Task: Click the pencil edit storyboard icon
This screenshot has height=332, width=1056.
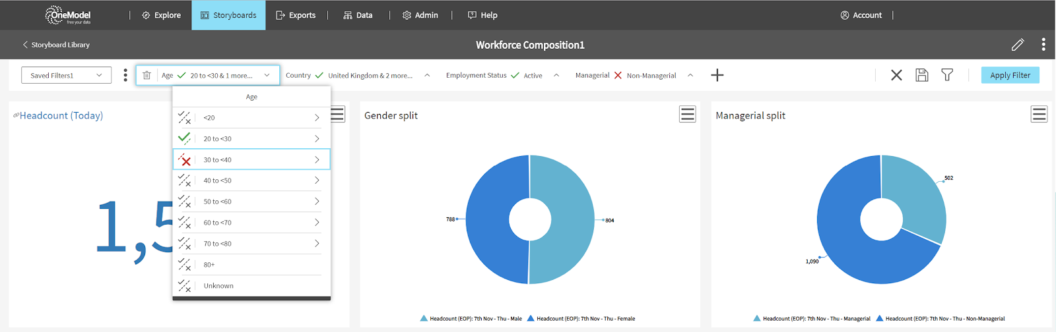Action: click(x=1017, y=45)
